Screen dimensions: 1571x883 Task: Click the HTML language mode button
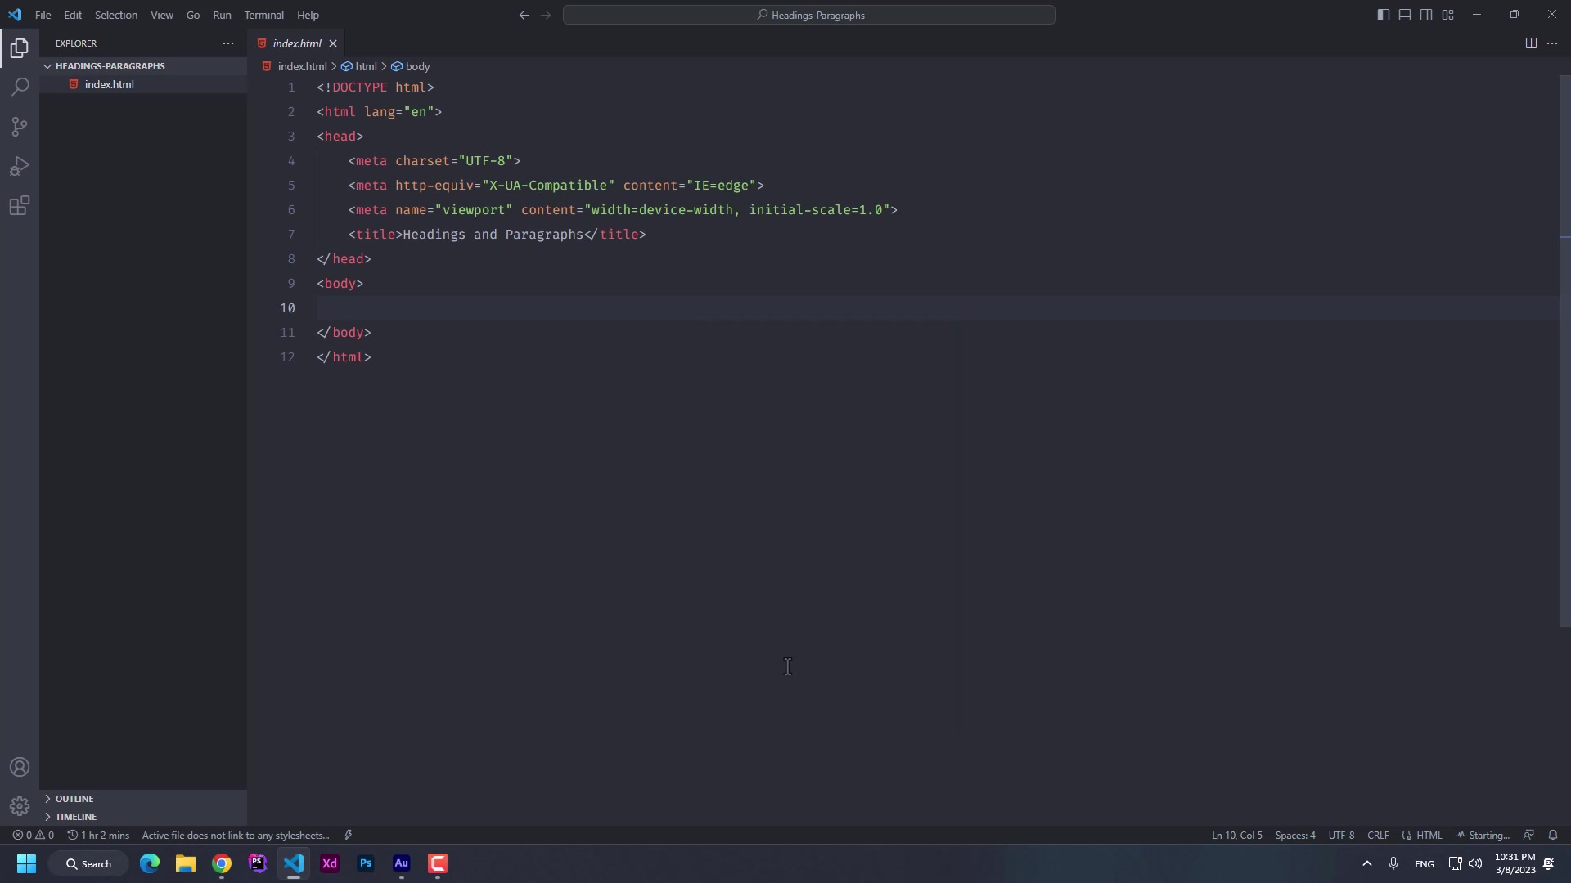coord(1429,835)
